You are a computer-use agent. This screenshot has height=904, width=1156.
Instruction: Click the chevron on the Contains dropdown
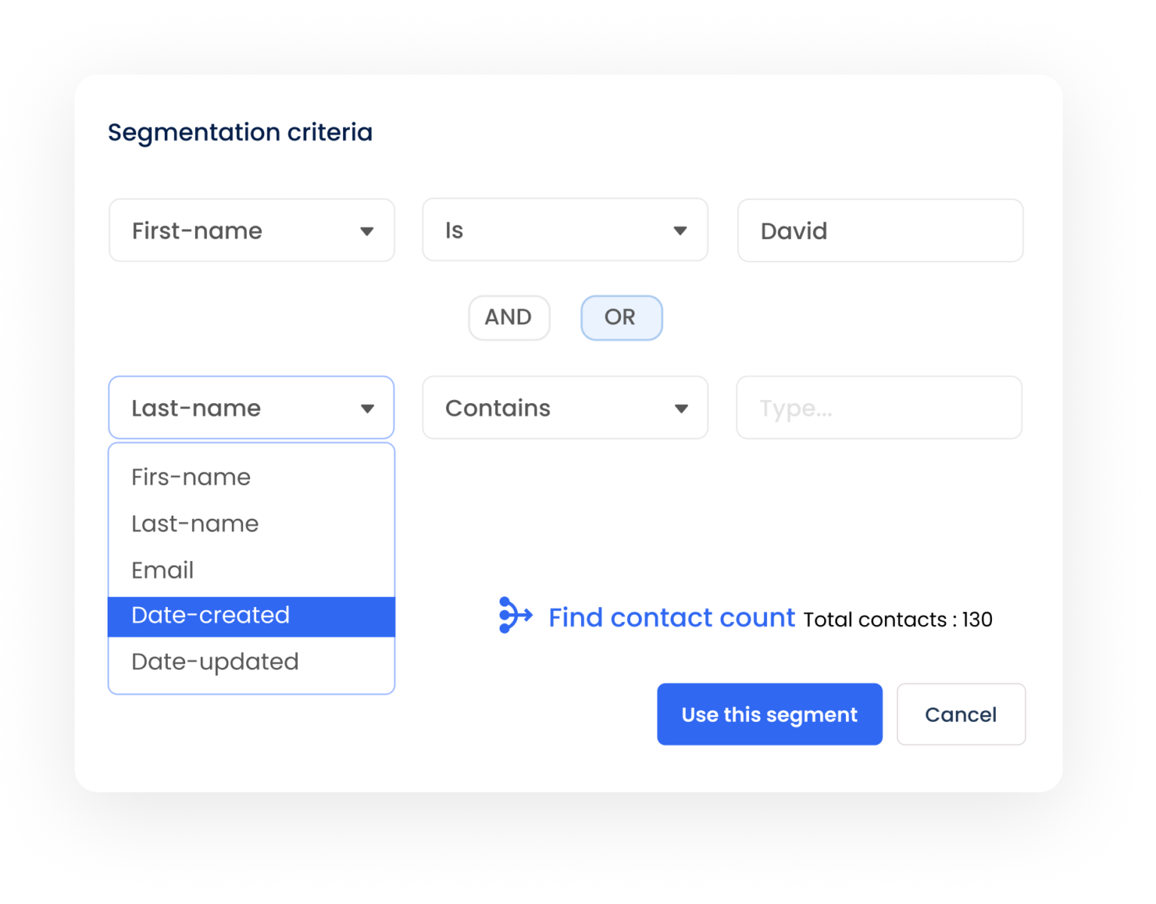[x=681, y=408]
